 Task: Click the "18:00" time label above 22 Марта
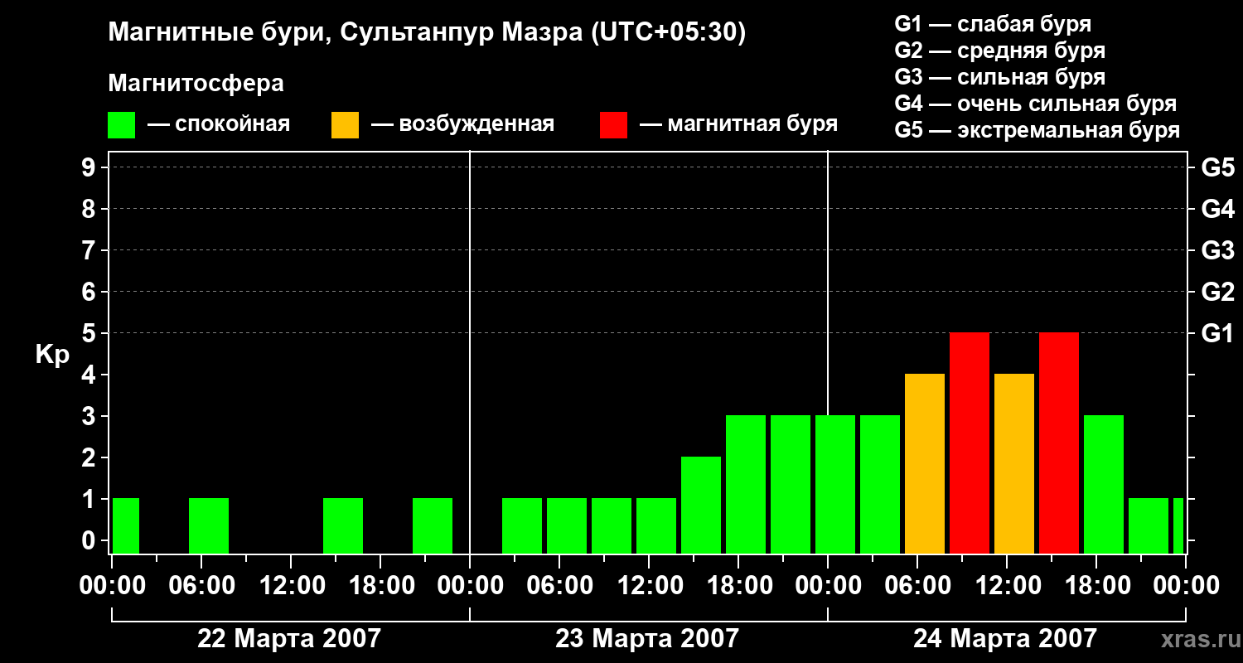pos(380,586)
